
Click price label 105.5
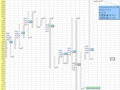pyautogui.click(x=3, y=8)
